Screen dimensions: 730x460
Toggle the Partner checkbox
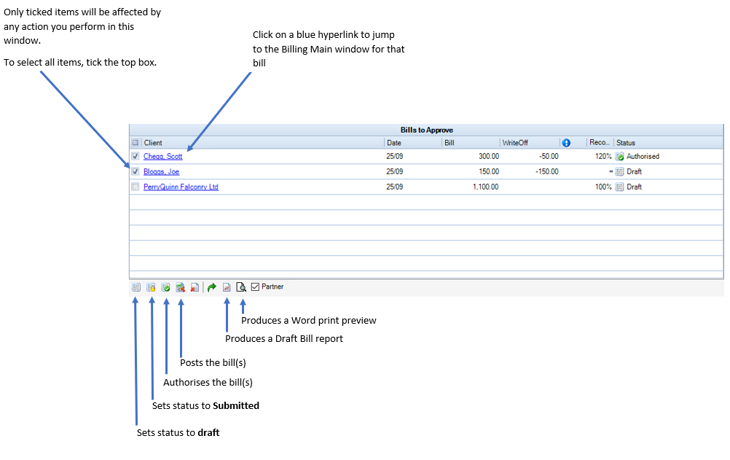[255, 286]
